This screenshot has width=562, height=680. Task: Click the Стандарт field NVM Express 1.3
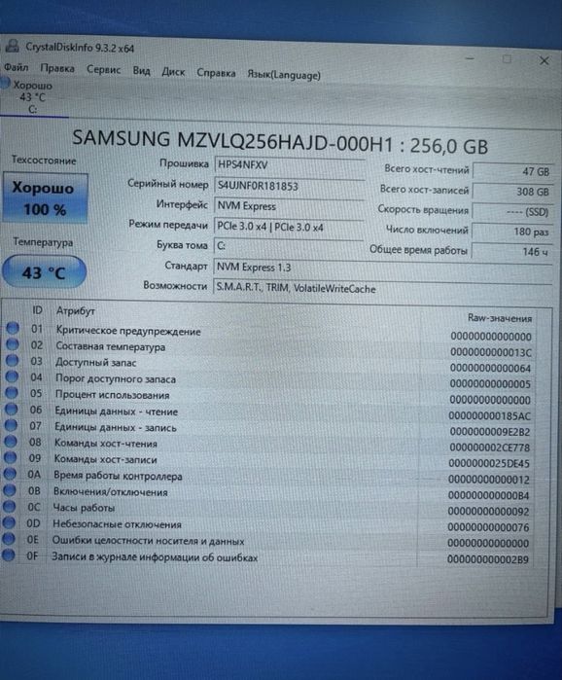click(383, 267)
